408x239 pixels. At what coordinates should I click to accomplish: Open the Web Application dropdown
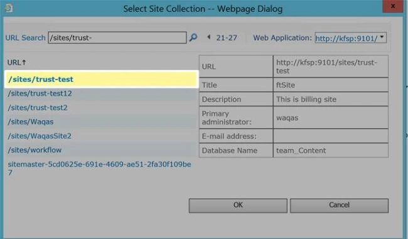tap(382, 37)
